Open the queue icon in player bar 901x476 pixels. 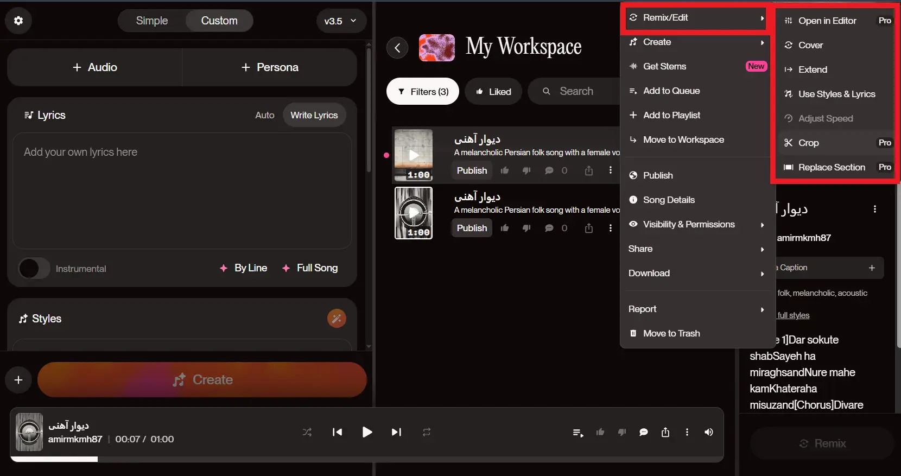578,433
